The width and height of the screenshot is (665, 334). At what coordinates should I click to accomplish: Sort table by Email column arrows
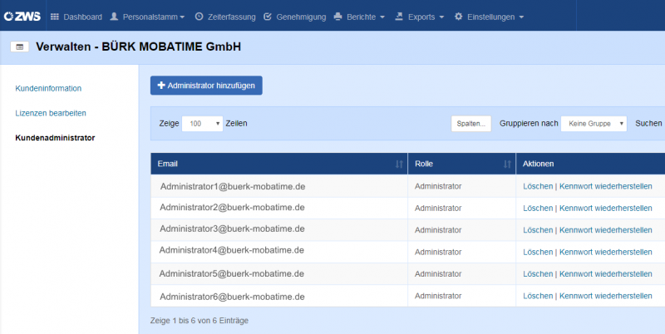399,164
